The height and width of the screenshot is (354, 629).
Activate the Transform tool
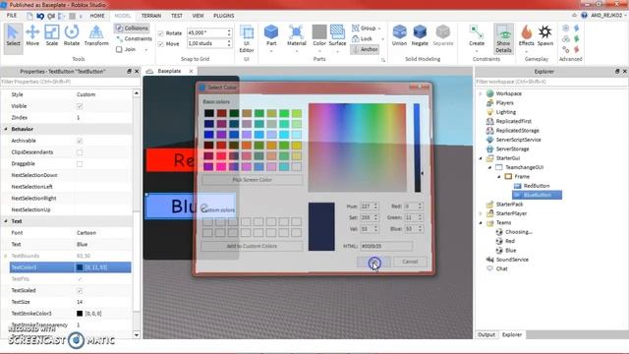pyautogui.click(x=96, y=35)
